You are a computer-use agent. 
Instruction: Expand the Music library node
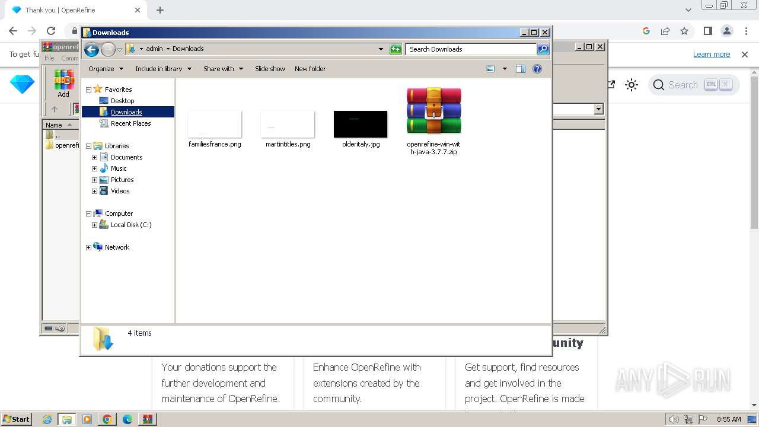point(94,168)
